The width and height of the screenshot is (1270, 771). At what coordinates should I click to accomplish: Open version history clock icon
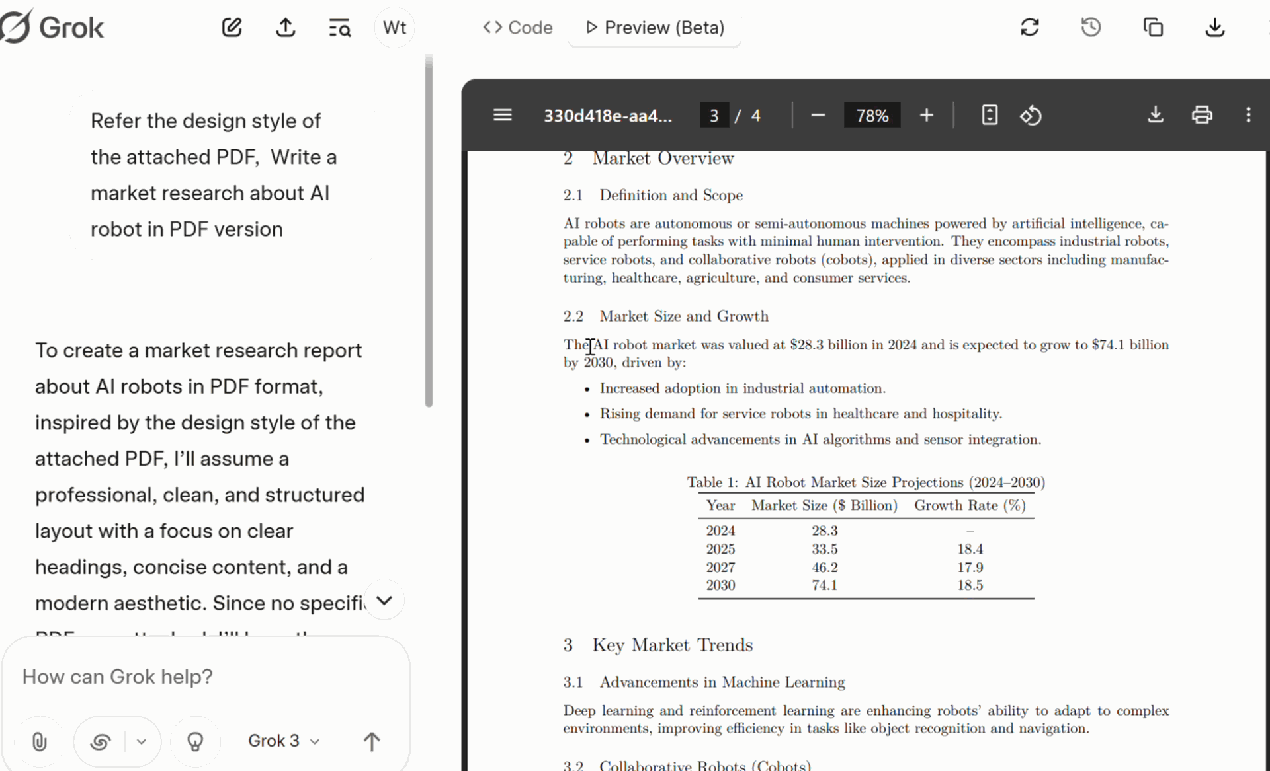[x=1091, y=28]
